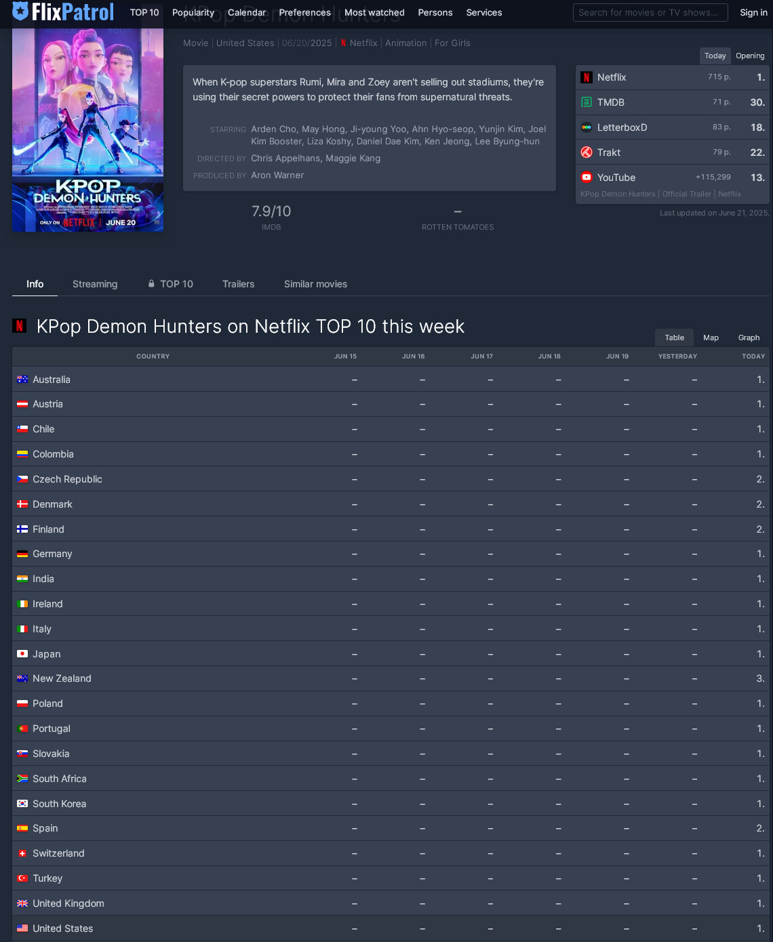Switch TOP 10 view to Map
The image size is (773, 942).
pyautogui.click(x=711, y=337)
